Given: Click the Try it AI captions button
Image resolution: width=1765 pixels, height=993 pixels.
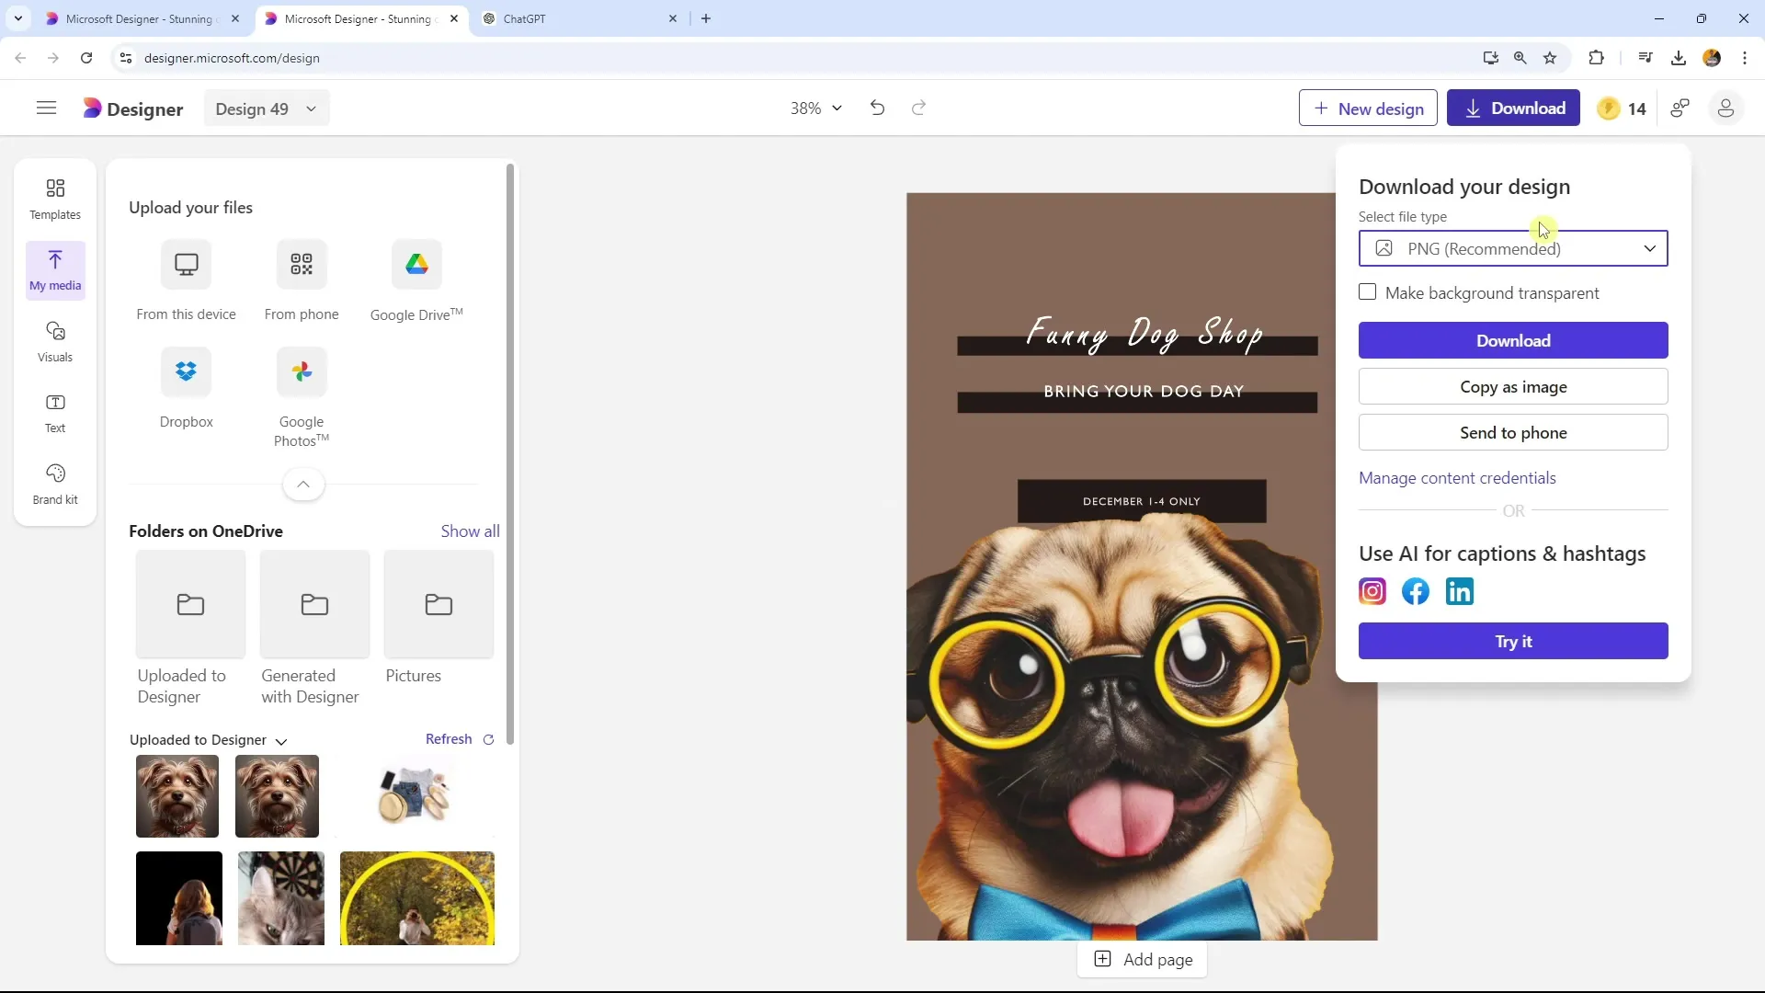Looking at the screenshot, I should (x=1513, y=640).
